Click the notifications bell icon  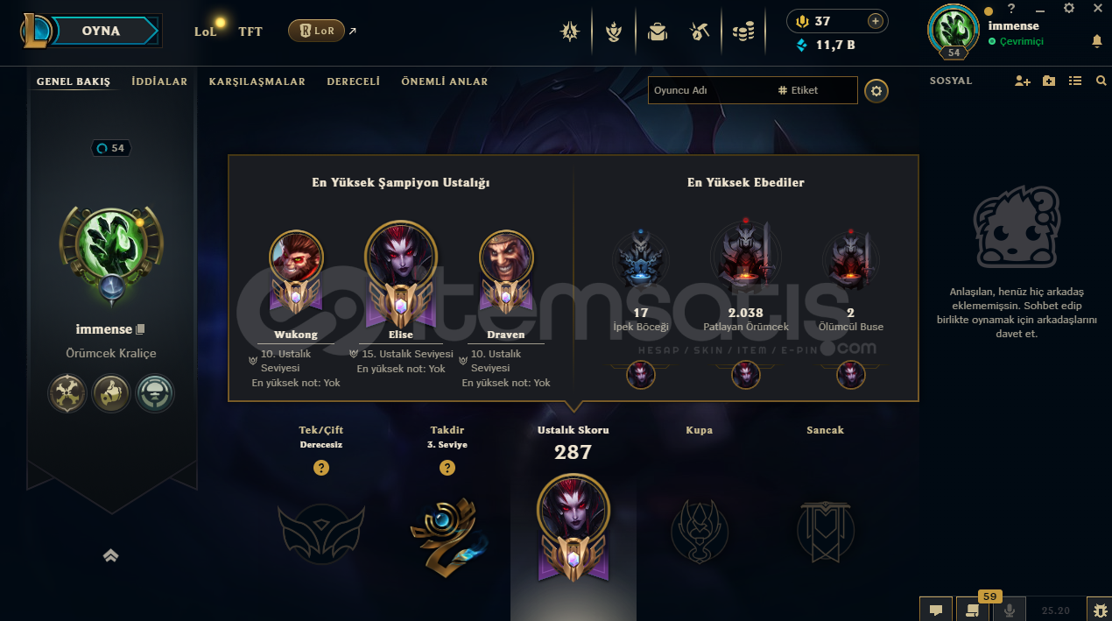coord(1096,41)
